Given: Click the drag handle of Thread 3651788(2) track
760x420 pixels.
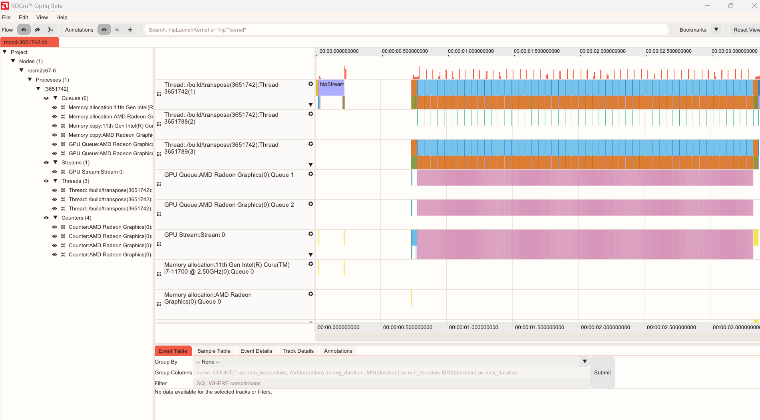Looking at the screenshot, I should pos(159,124).
